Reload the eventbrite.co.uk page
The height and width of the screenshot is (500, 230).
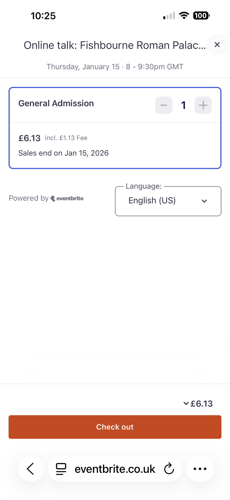pyautogui.click(x=169, y=469)
